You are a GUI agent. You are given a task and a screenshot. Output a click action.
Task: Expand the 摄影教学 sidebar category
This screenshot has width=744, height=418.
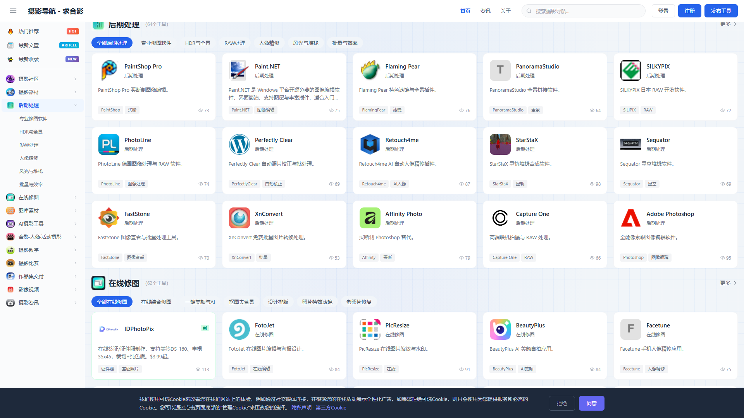[x=43, y=250]
